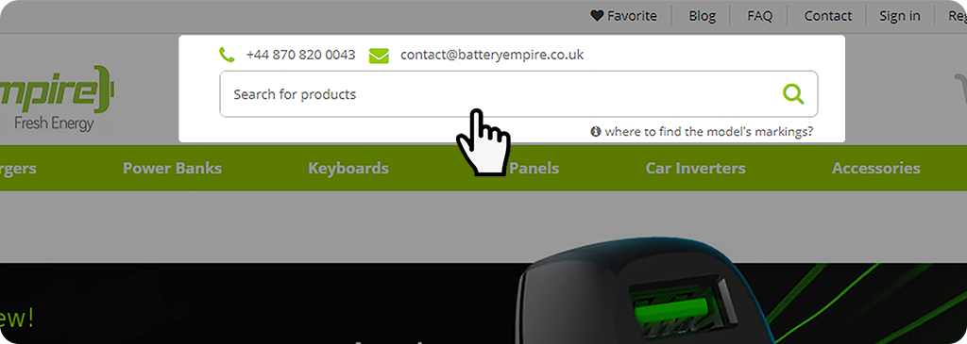Click the heart icon beside Favorite
The width and height of the screenshot is (967, 344).
click(597, 16)
